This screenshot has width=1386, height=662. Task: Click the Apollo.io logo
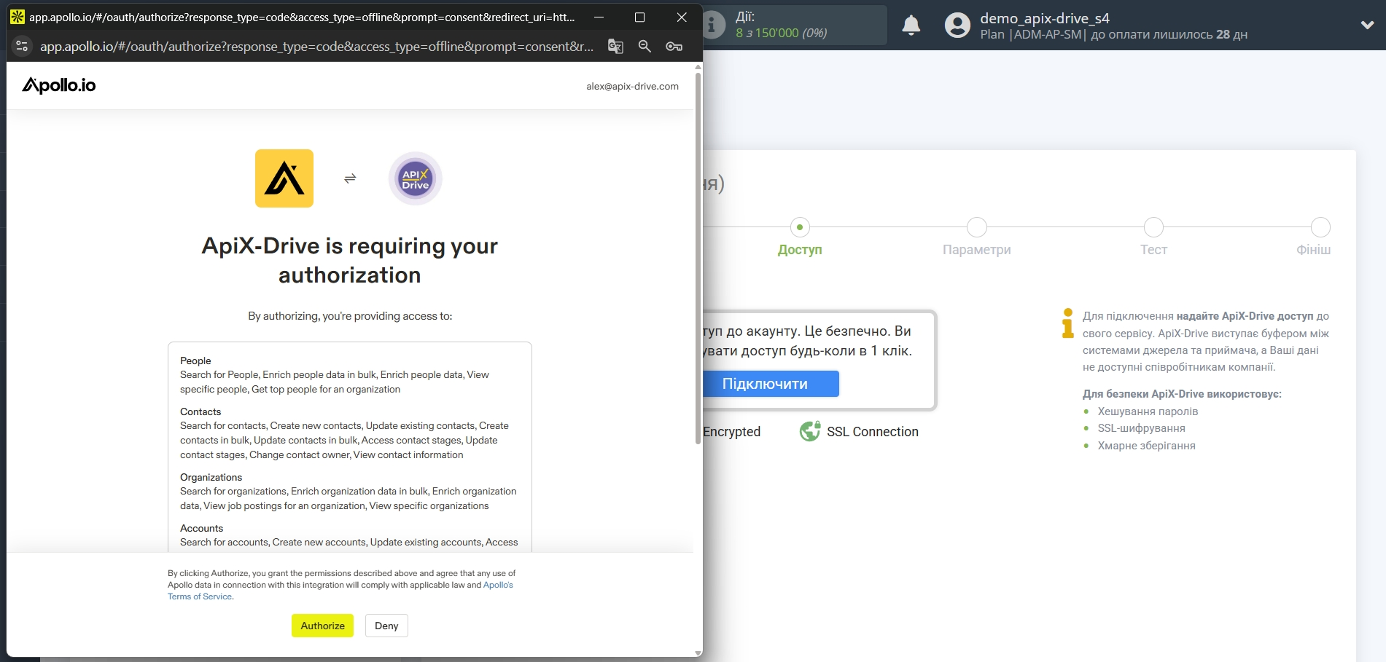(58, 84)
